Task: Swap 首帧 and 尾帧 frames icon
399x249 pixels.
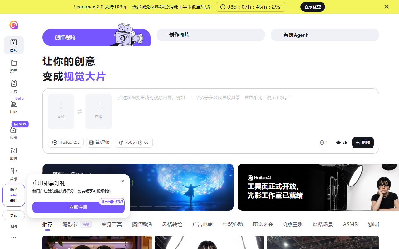Action: 80,111
